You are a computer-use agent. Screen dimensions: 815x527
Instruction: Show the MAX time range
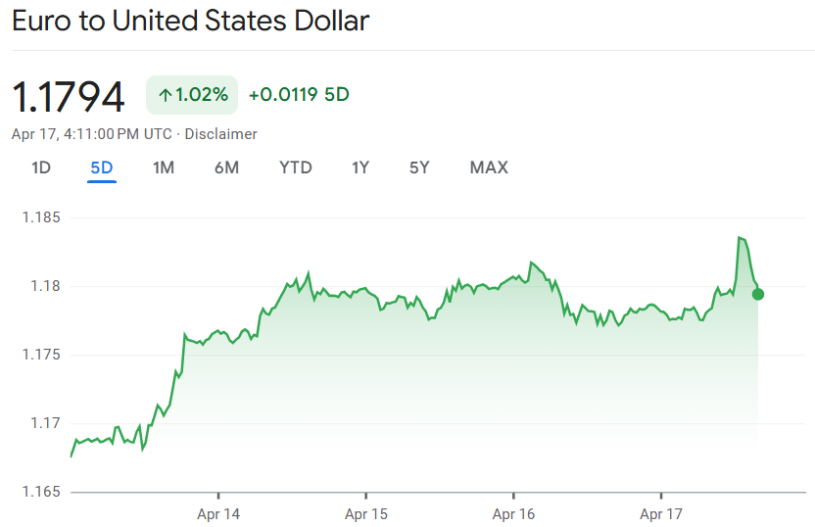pyautogui.click(x=489, y=168)
